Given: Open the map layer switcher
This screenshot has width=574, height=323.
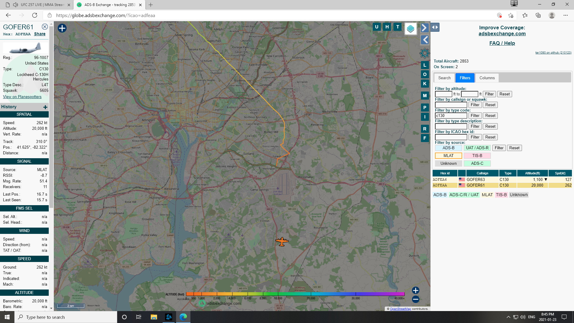Looking at the screenshot, I should click(x=411, y=29).
